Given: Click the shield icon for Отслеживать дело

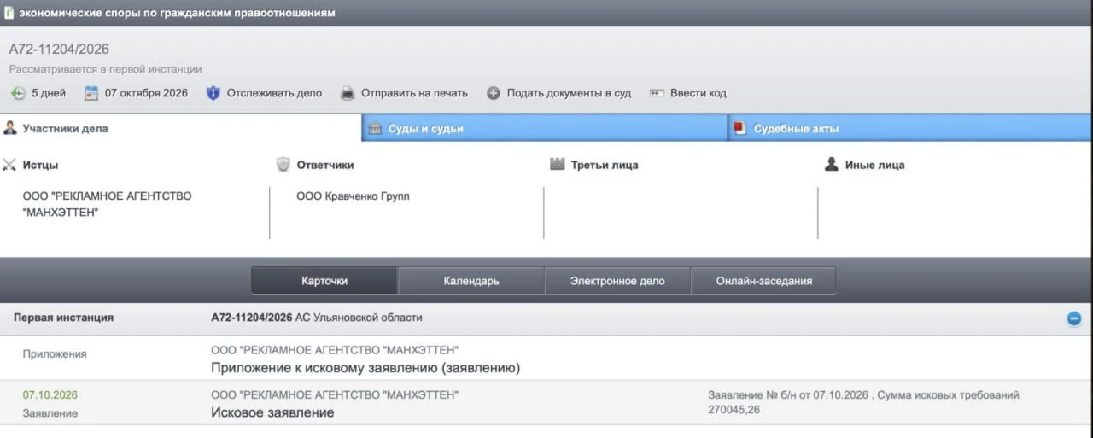Looking at the screenshot, I should (213, 93).
